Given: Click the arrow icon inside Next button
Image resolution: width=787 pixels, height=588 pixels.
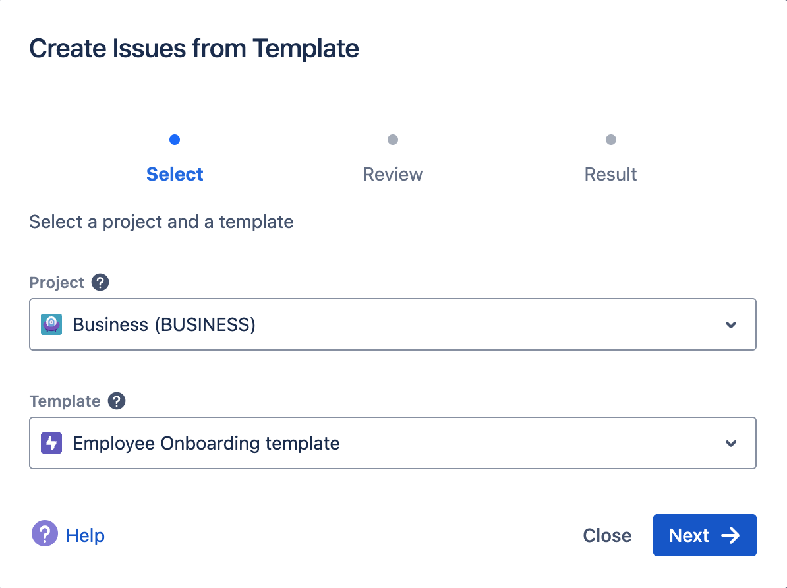Looking at the screenshot, I should pyautogui.click(x=730, y=535).
